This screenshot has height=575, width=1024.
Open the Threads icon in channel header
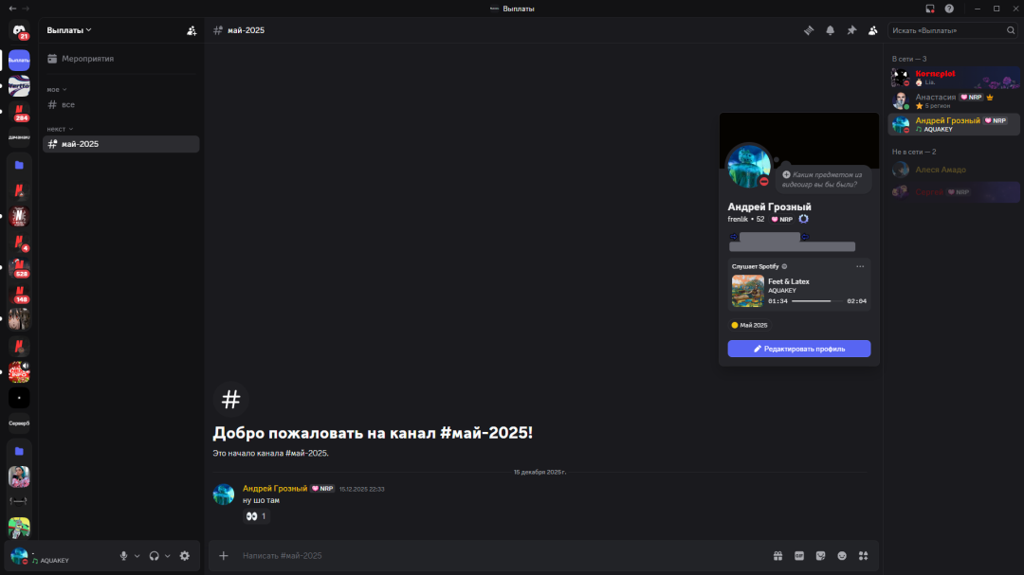point(809,30)
